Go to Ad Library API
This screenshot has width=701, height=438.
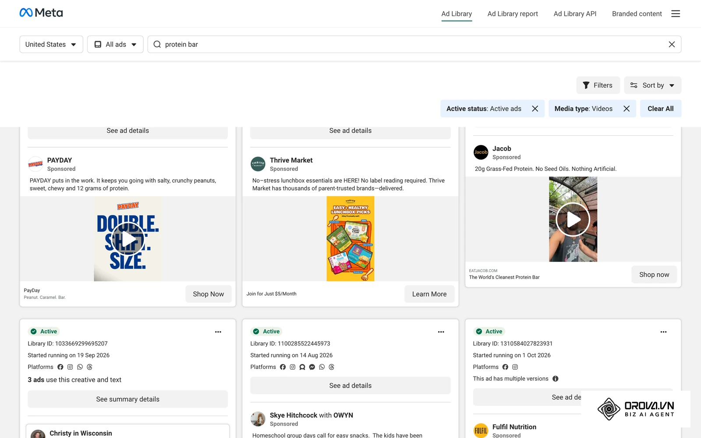click(575, 14)
